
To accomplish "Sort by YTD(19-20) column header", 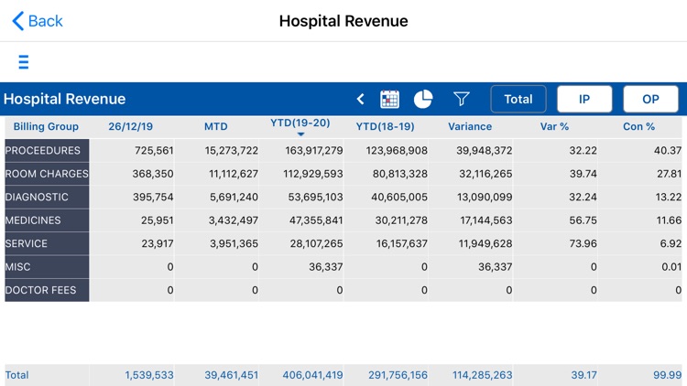I will coord(300,123).
